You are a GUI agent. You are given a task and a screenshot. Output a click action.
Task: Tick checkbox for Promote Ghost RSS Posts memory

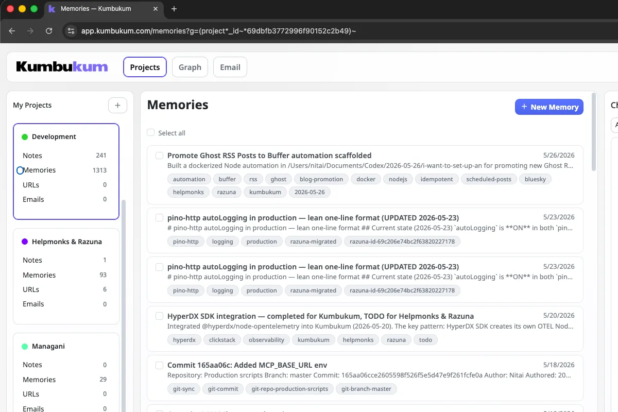(159, 156)
